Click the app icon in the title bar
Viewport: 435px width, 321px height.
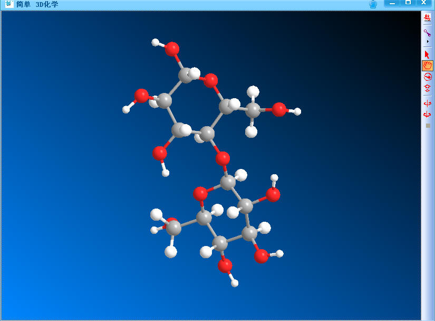(x=9, y=4)
